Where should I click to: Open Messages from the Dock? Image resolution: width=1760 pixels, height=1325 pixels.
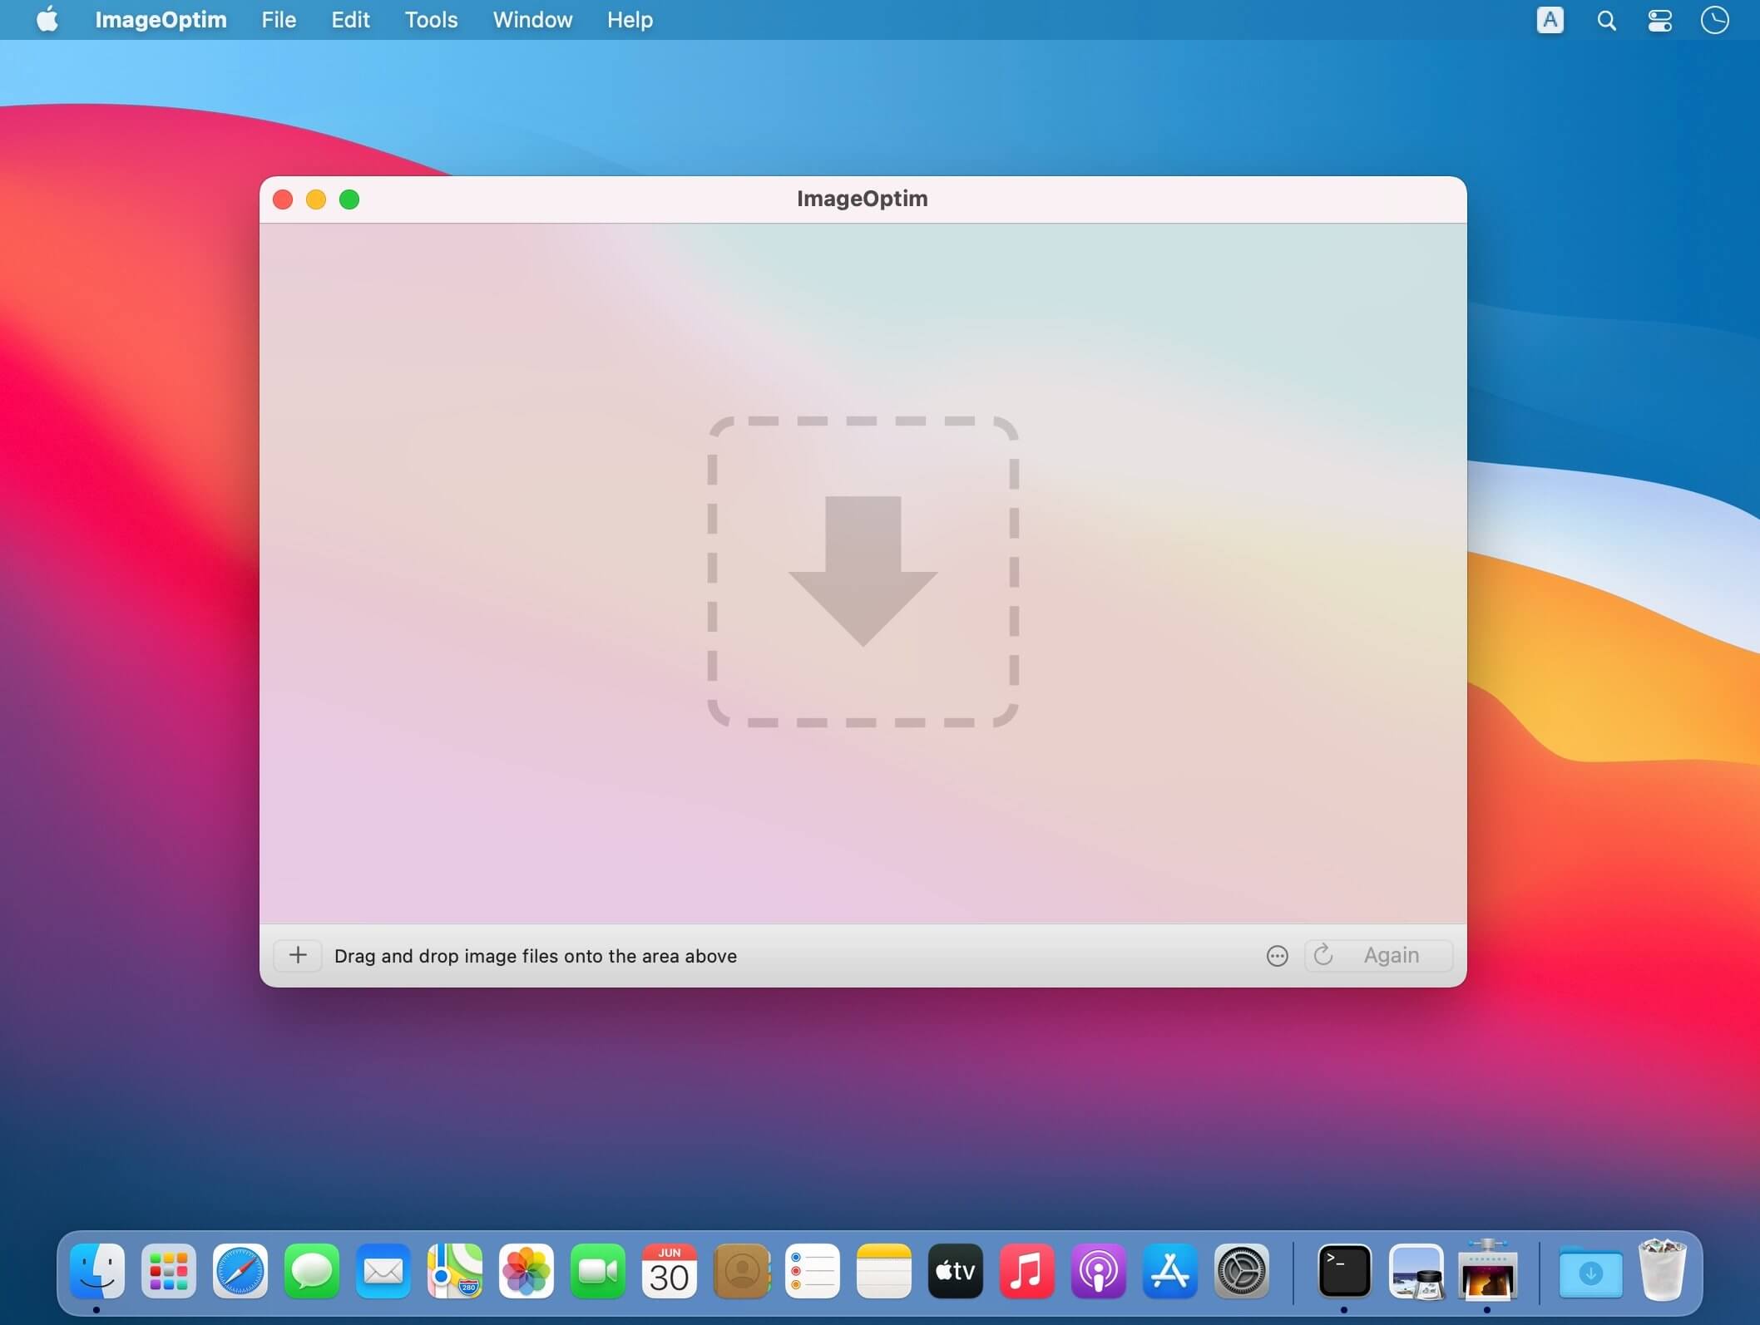tap(312, 1271)
